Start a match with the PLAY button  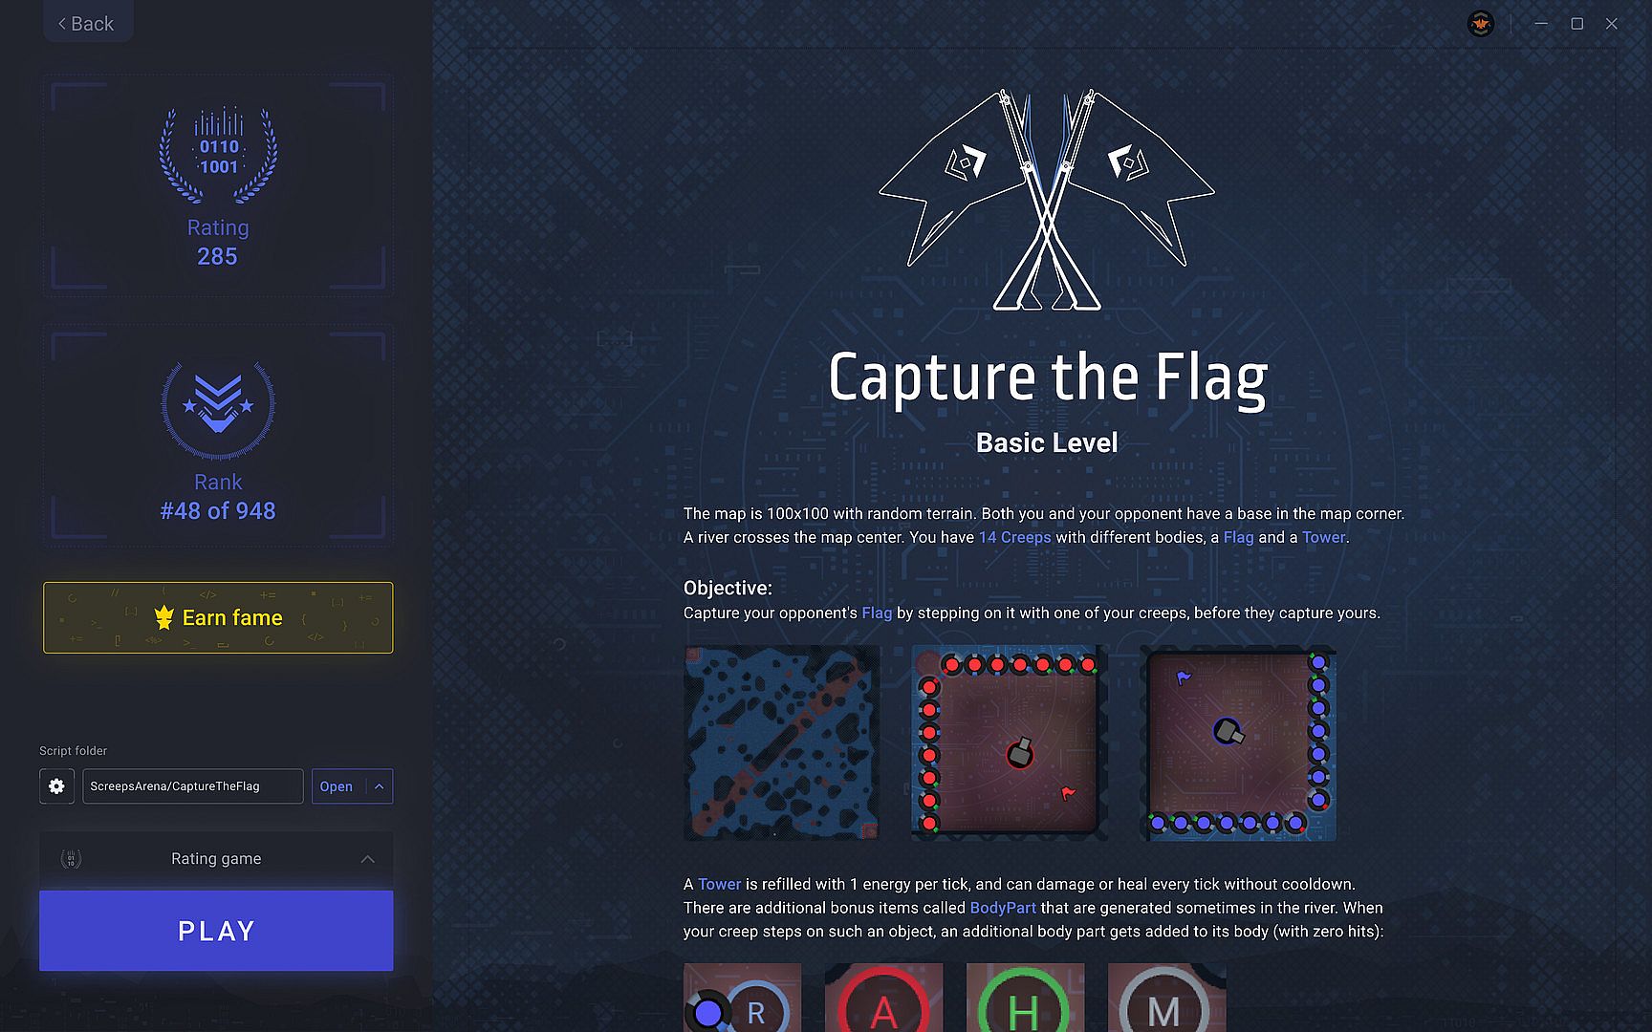pyautogui.click(x=216, y=931)
